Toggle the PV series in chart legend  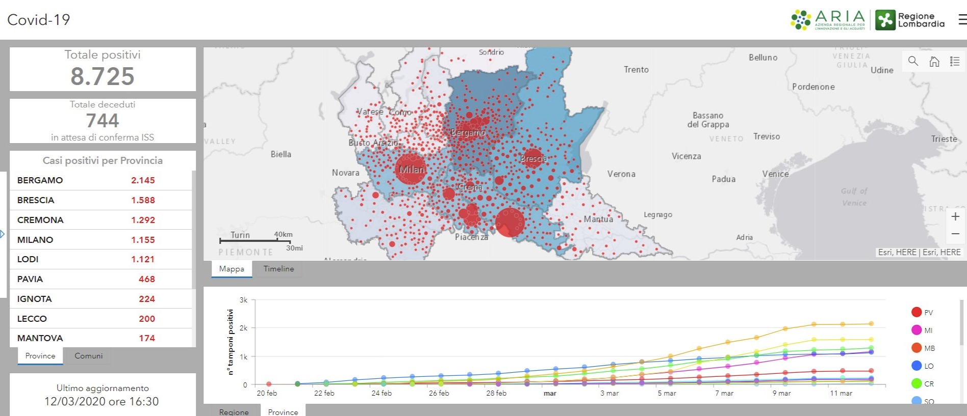[x=922, y=313]
